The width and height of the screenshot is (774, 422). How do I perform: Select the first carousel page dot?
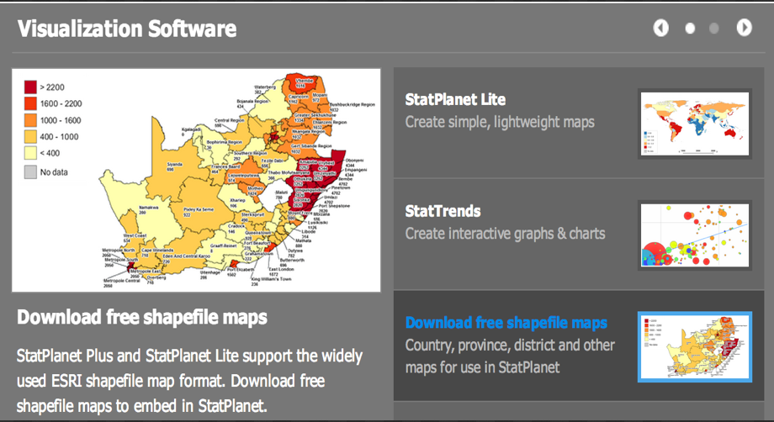click(x=690, y=29)
